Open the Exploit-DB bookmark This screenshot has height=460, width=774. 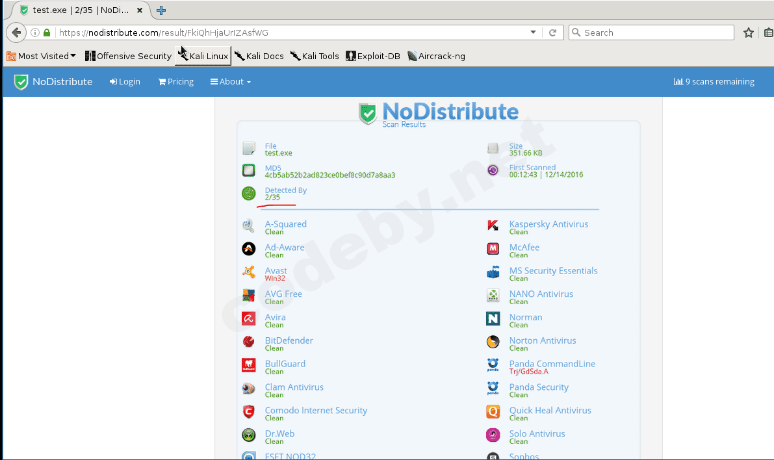[372, 56]
